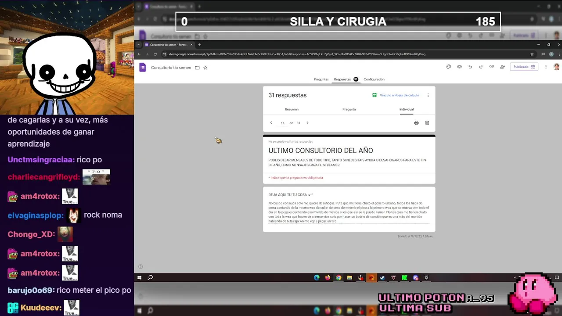Open the tab search dropdown arrow

click(139, 44)
